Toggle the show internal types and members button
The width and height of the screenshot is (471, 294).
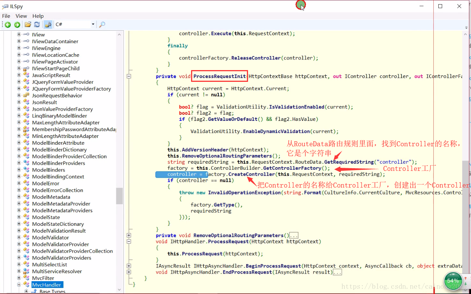(x=48, y=25)
